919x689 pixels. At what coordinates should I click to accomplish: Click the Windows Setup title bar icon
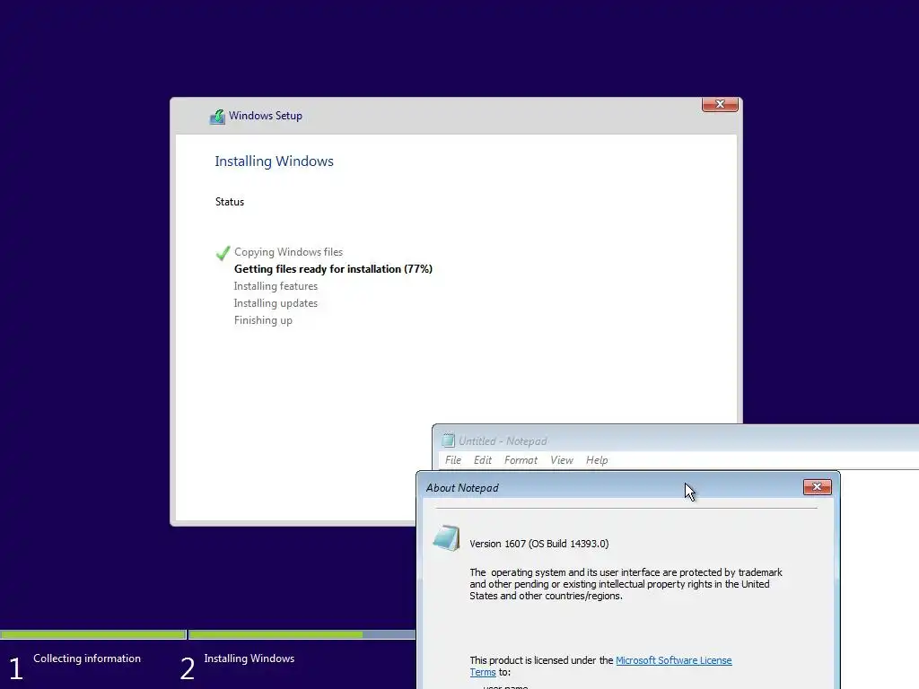pos(217,117)
